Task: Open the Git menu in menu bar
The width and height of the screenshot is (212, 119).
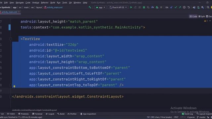Action: coord(70,3)
